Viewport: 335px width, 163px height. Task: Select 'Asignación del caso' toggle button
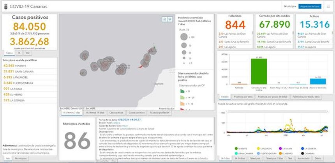(310, 7)
